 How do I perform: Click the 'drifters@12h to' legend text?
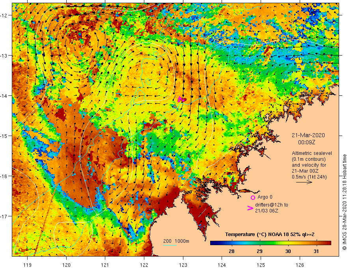[272, 205]
